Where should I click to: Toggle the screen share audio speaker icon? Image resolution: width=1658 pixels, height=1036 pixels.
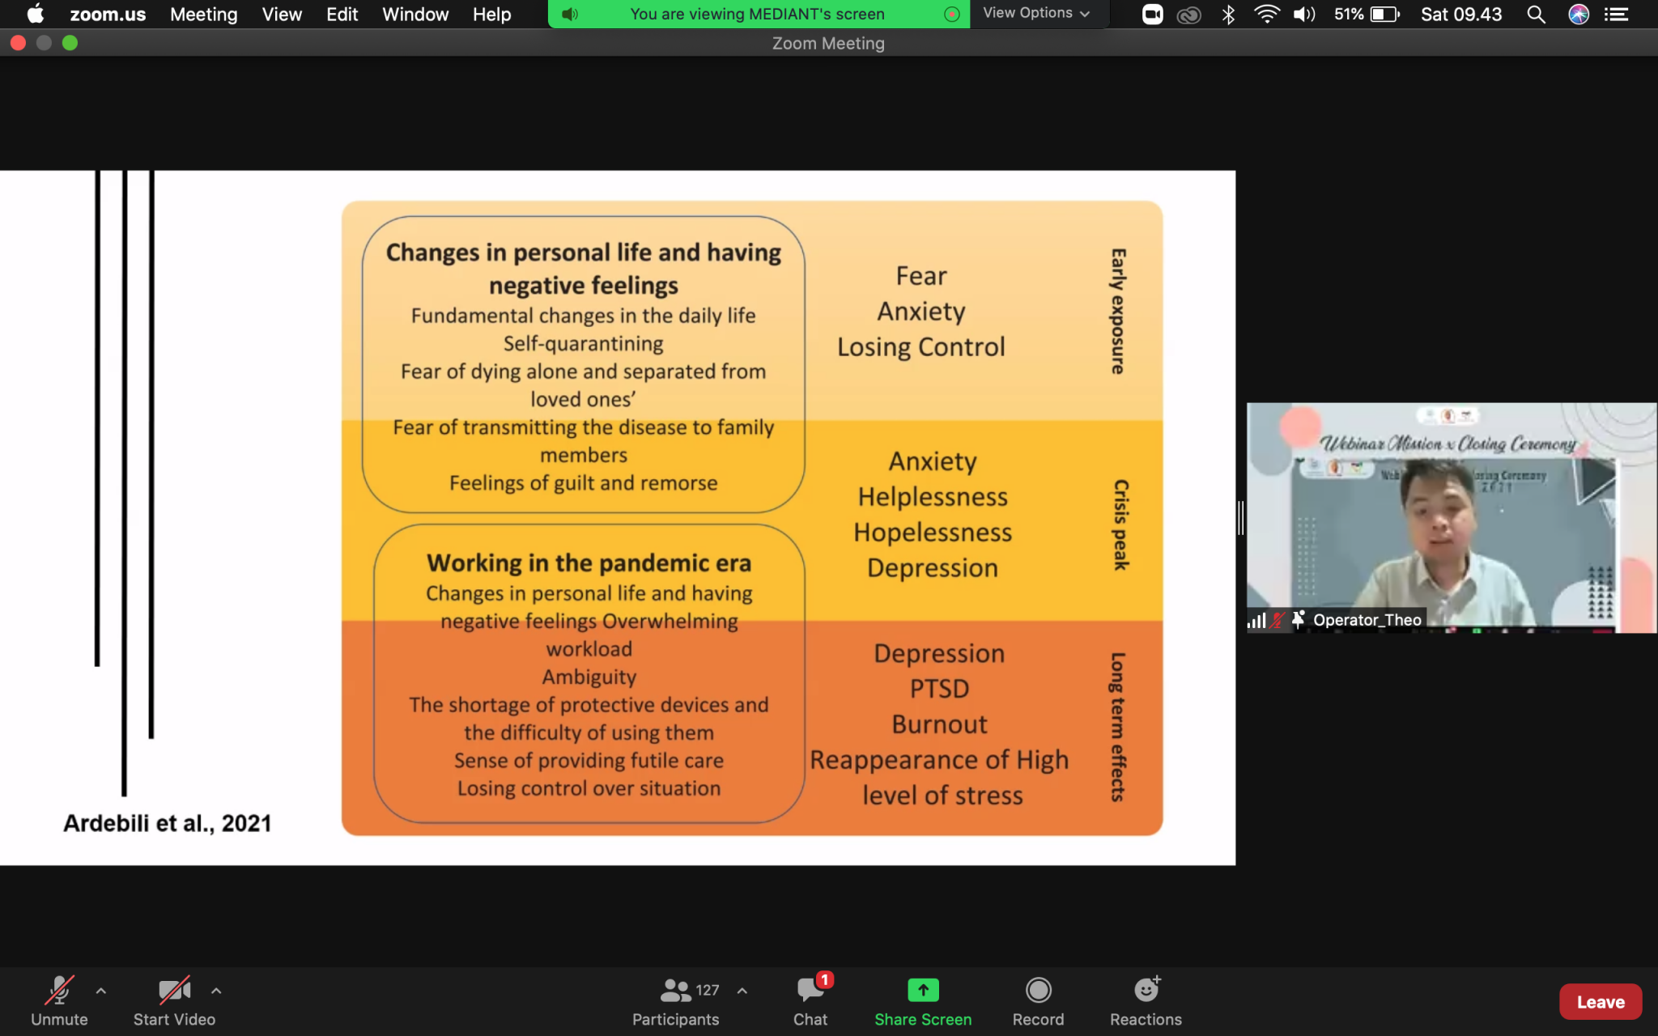click(x=570, y=15)
